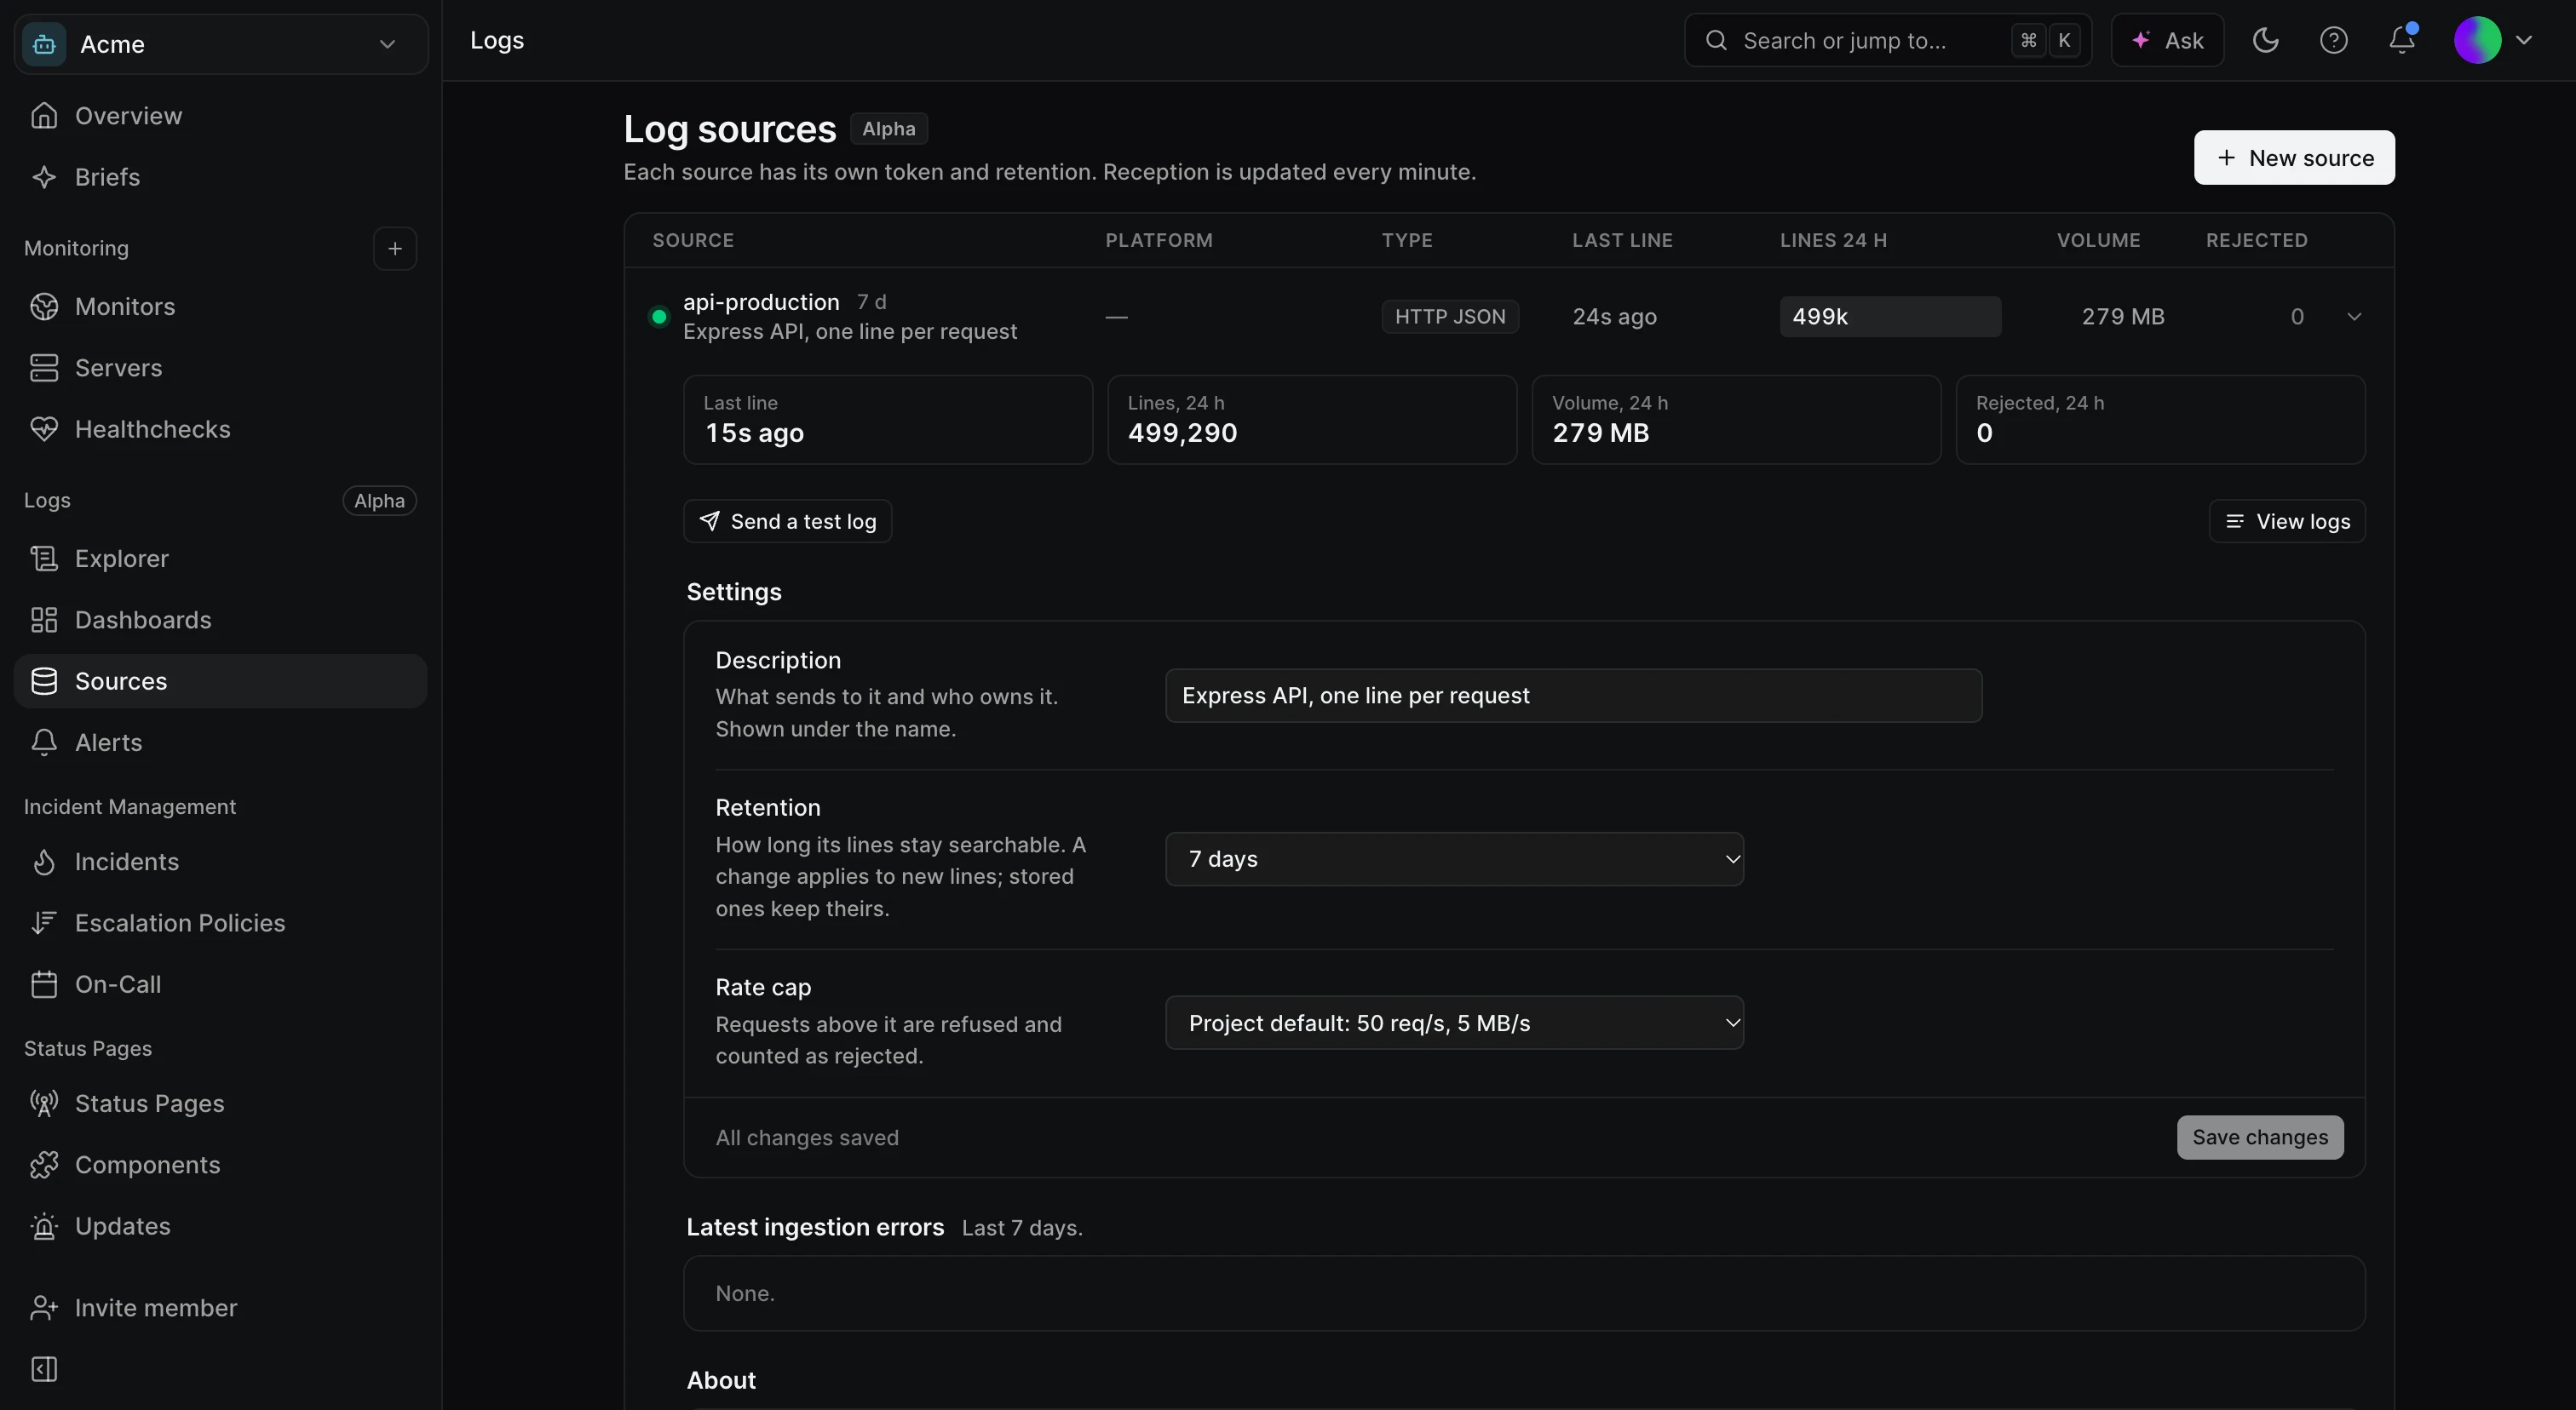Open the Rate cap dropdown
The image size is (2576, 1410).
tap(1454, 1023)
